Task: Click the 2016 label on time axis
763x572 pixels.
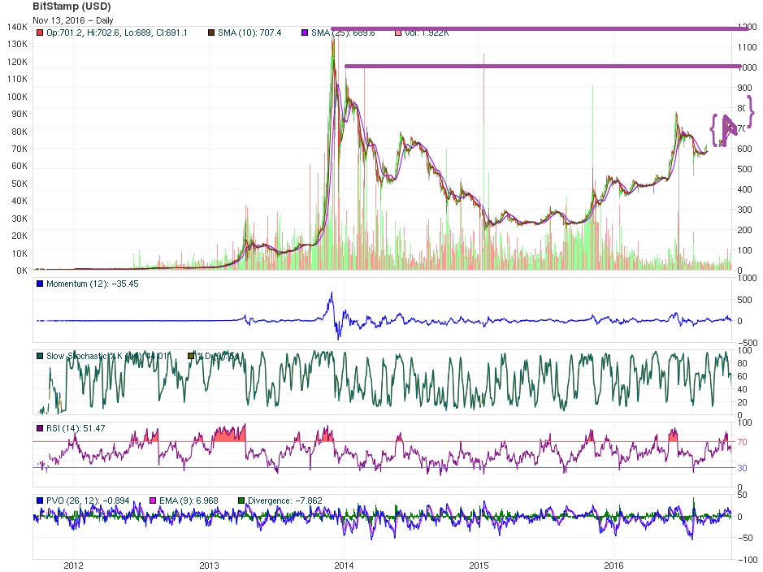Action: (x=613, y=565)
